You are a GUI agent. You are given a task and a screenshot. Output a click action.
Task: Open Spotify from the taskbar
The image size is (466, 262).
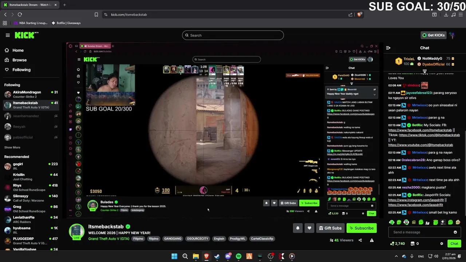[238, 256]
